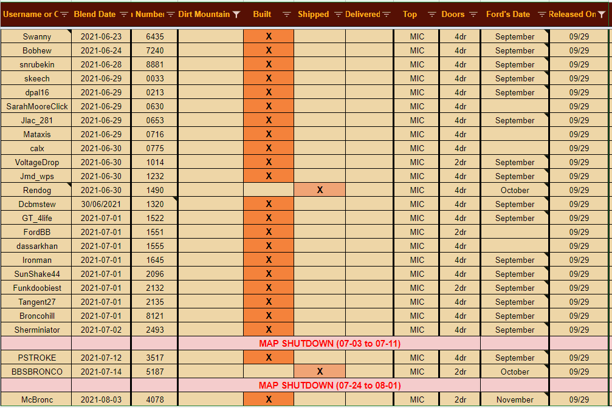Screen dimensions: 612x408
Task: Select the dassarkhan username cell
Action: tap(36, 246)
